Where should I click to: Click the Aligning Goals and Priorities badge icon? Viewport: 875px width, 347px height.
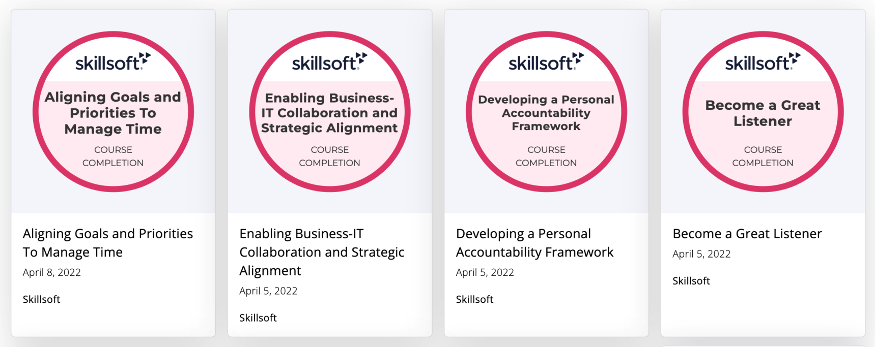[113, 112]
